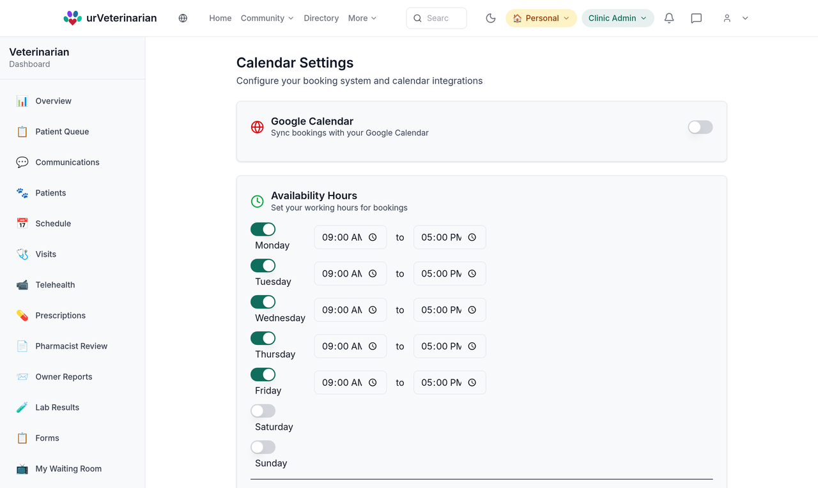Click the search input field
Image resolution: width=818 pixels, height=488 pixels.
pos(436,18)
